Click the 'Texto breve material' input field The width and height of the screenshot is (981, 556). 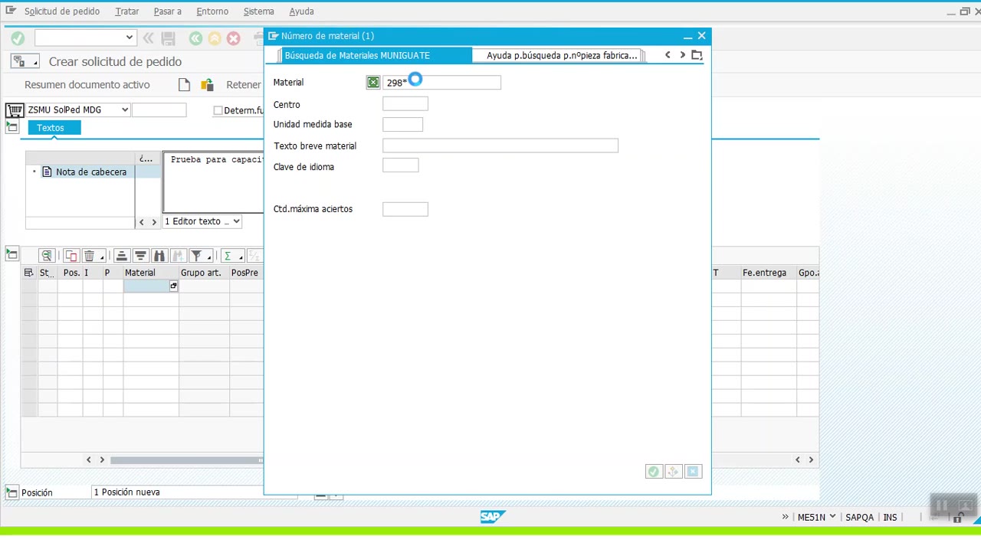[x=500, y=146]
